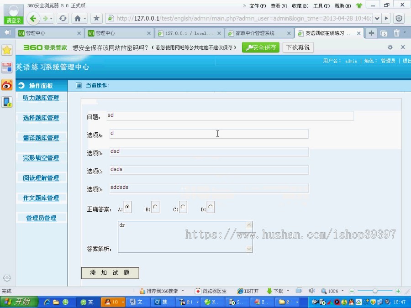Open the sidebar favorites star icon
This screenshot has width=411, height=308.
7,50
